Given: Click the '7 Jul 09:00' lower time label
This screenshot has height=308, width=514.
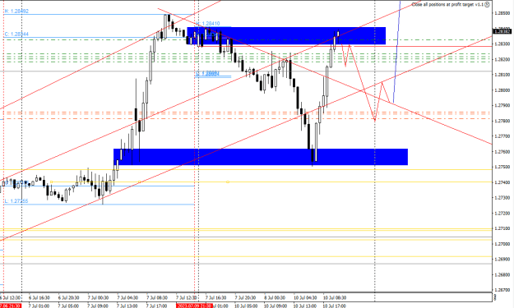Looking at the screenshot, I should tap(99, 306).
